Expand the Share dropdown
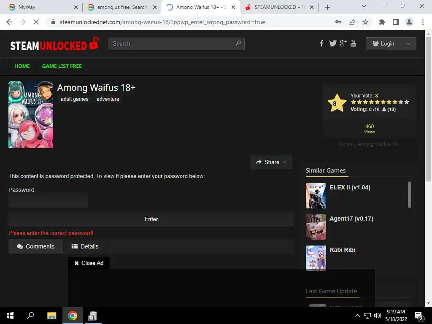 click(x=271, y=162)
